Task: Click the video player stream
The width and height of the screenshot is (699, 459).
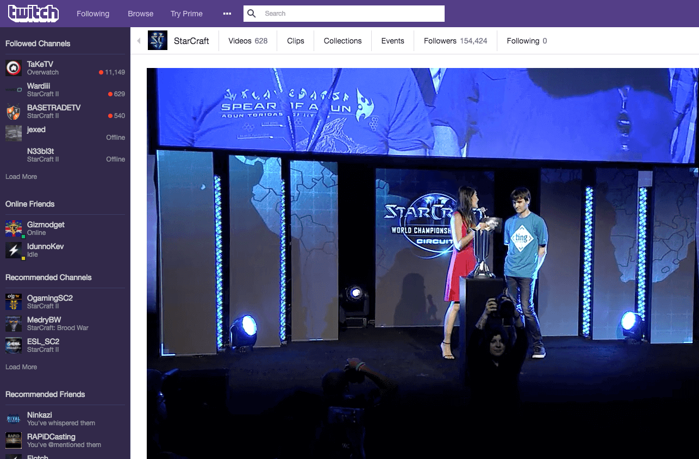Action: coord(423,263)
